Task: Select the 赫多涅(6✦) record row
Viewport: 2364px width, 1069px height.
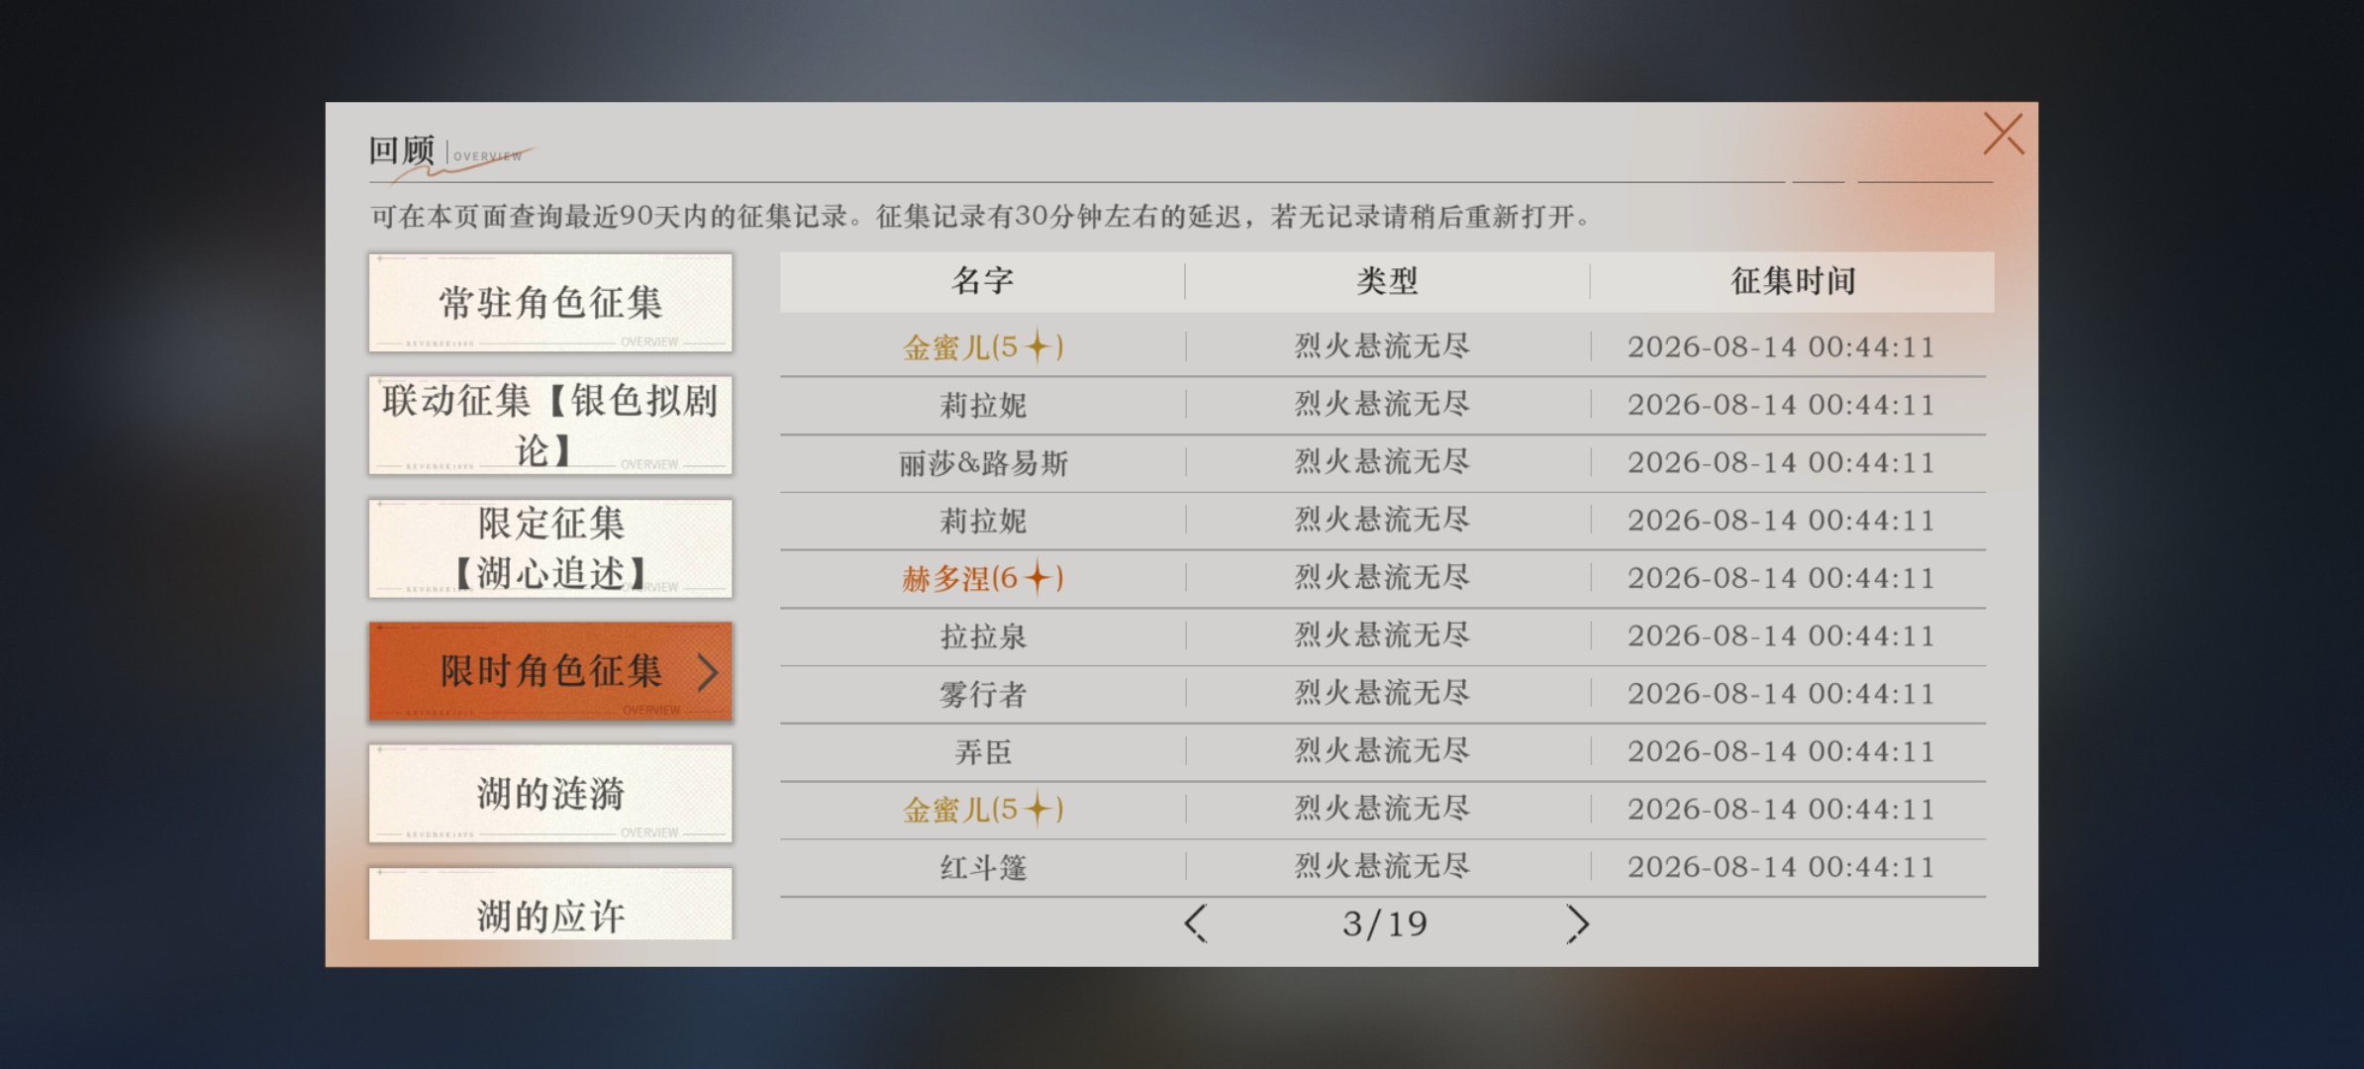Action: click(x=1383, y=578)
